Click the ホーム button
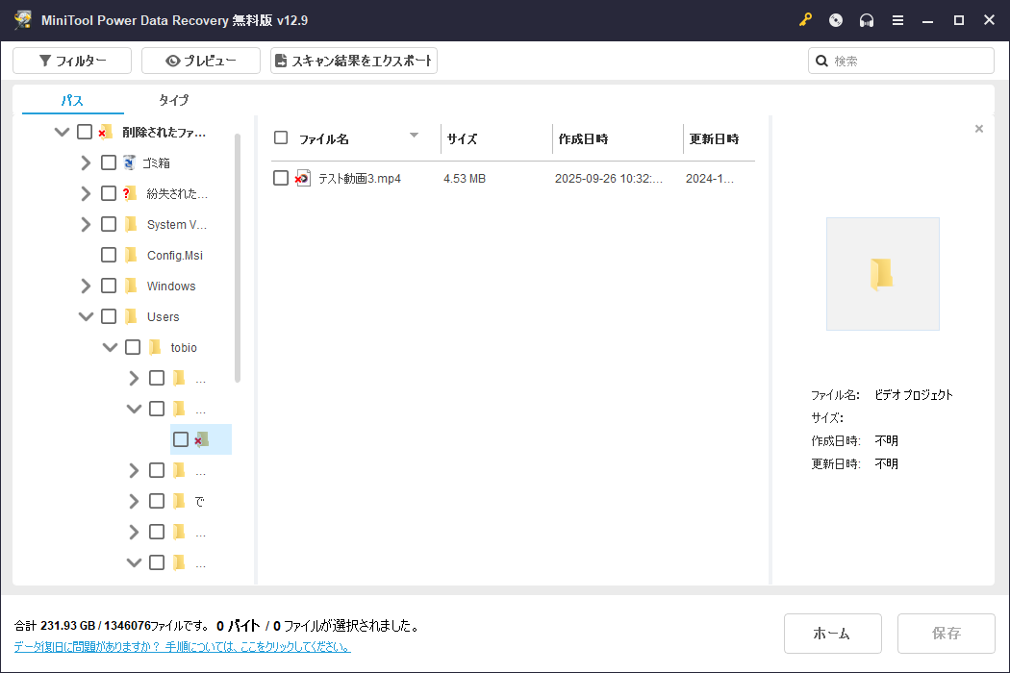 [x=832, y=633]
